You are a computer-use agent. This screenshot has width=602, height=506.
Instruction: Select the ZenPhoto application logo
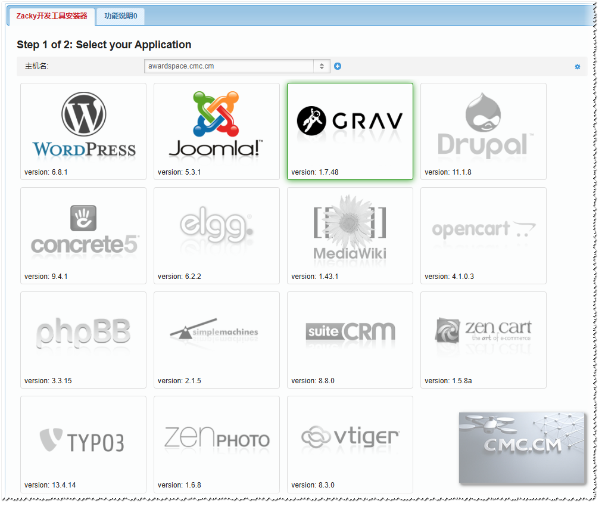217,437
